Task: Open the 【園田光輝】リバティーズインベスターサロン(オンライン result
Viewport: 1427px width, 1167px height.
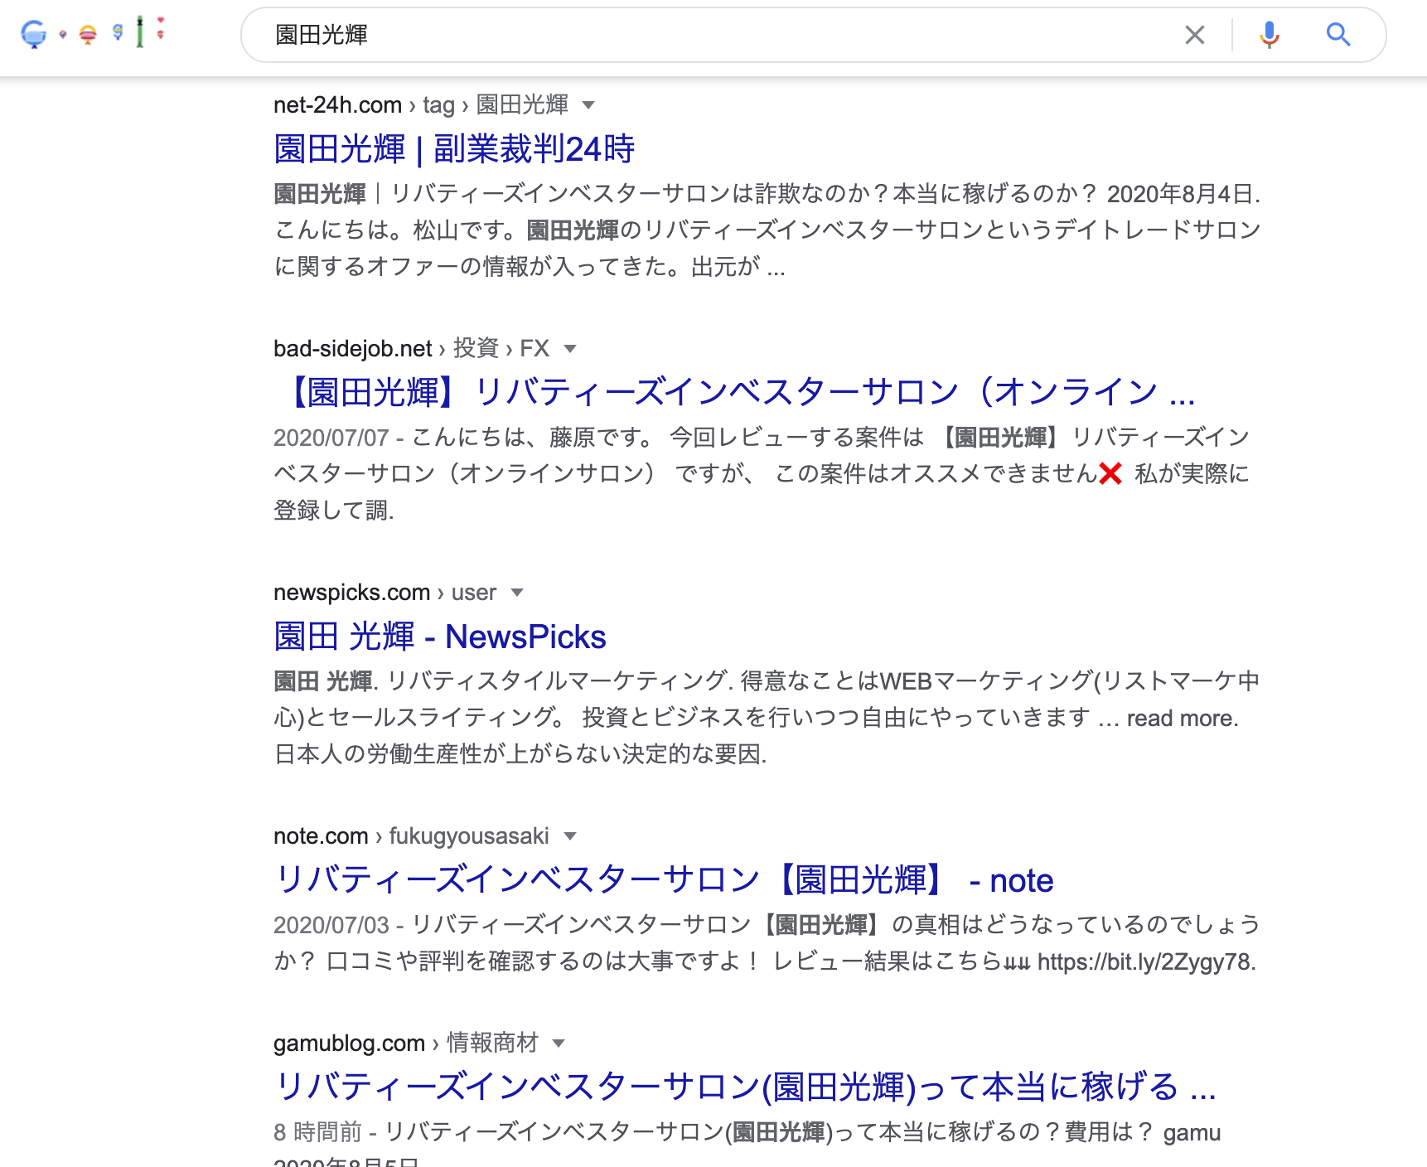Action: (x=734, y=392)
